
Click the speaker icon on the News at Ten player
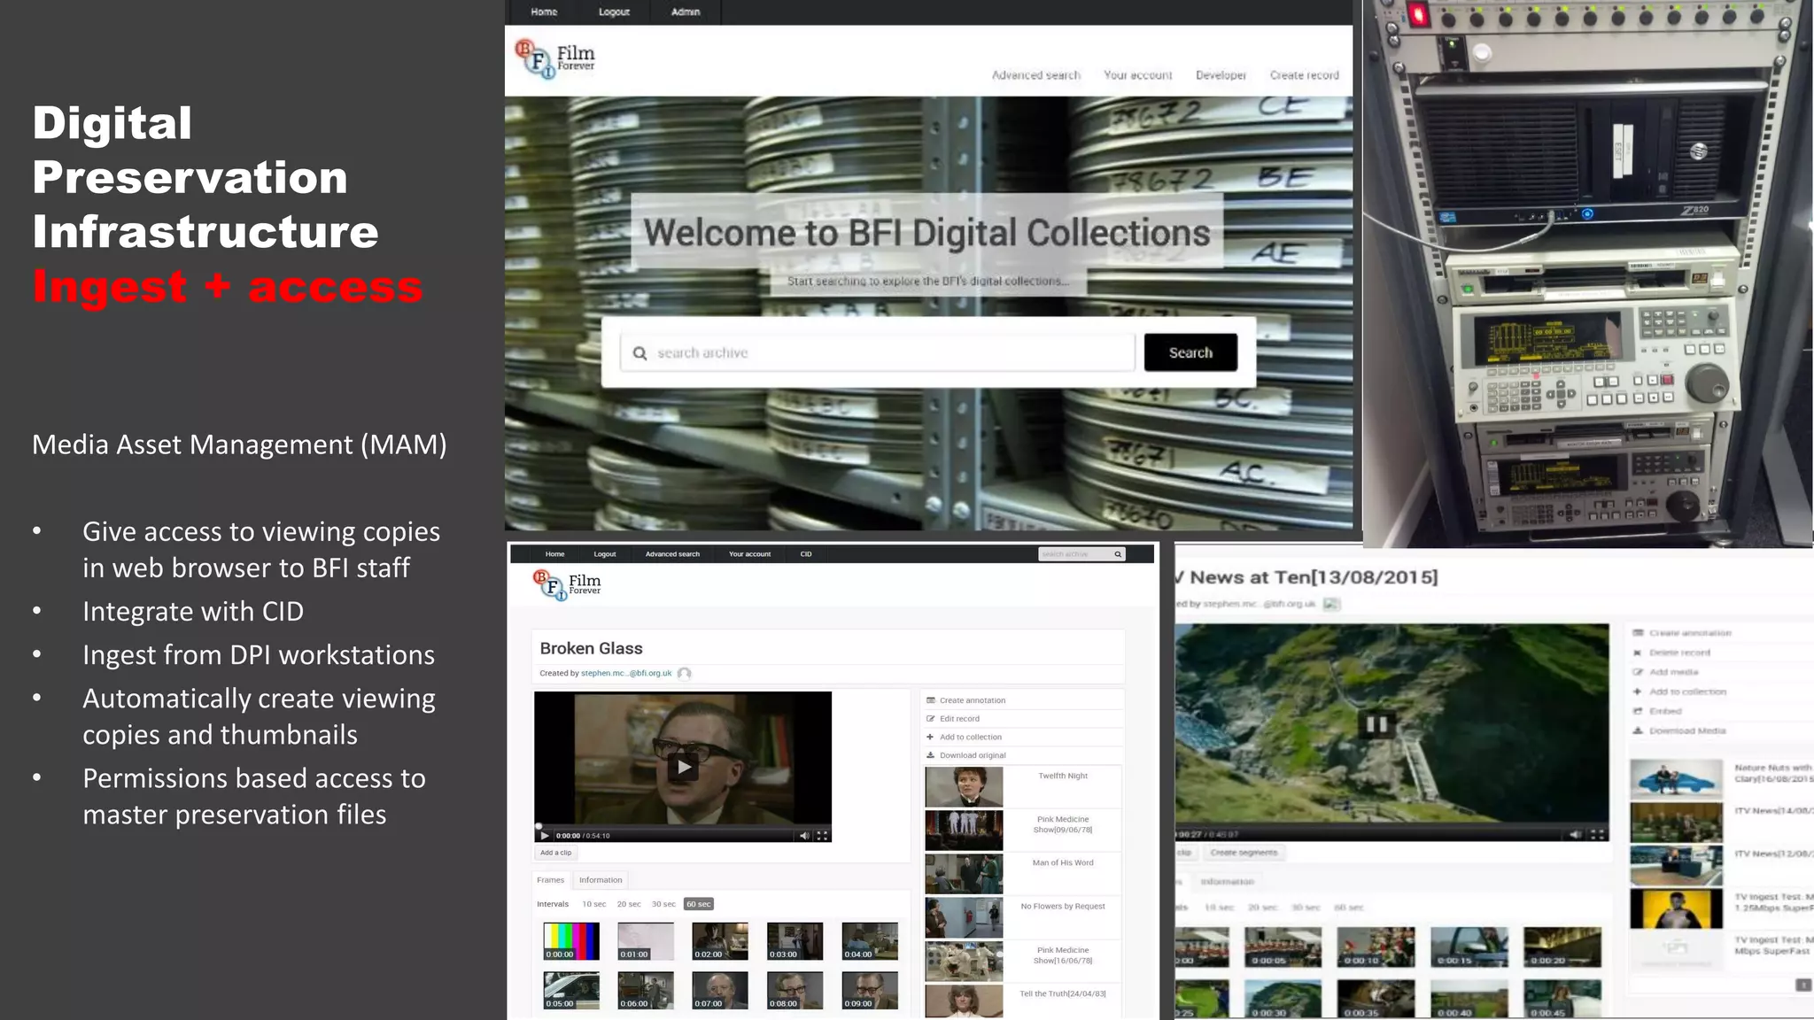1576,834
